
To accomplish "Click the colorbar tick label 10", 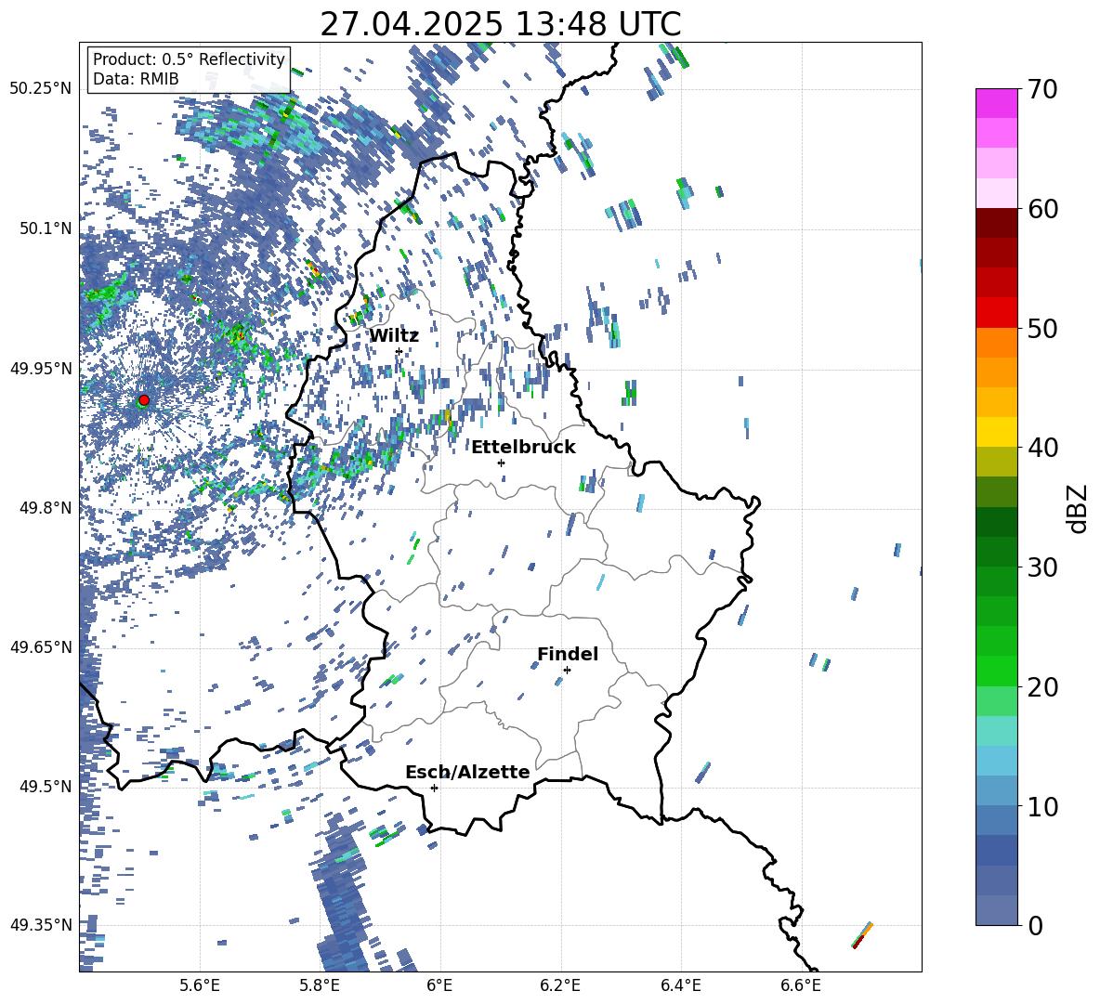I will (x=1042, y=806).
